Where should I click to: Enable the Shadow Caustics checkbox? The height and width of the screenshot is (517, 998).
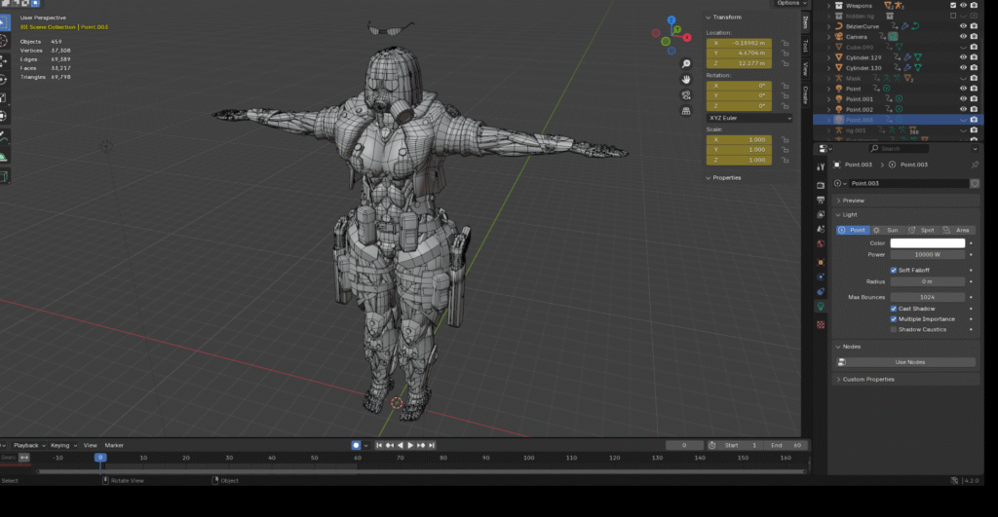point(894,329)
